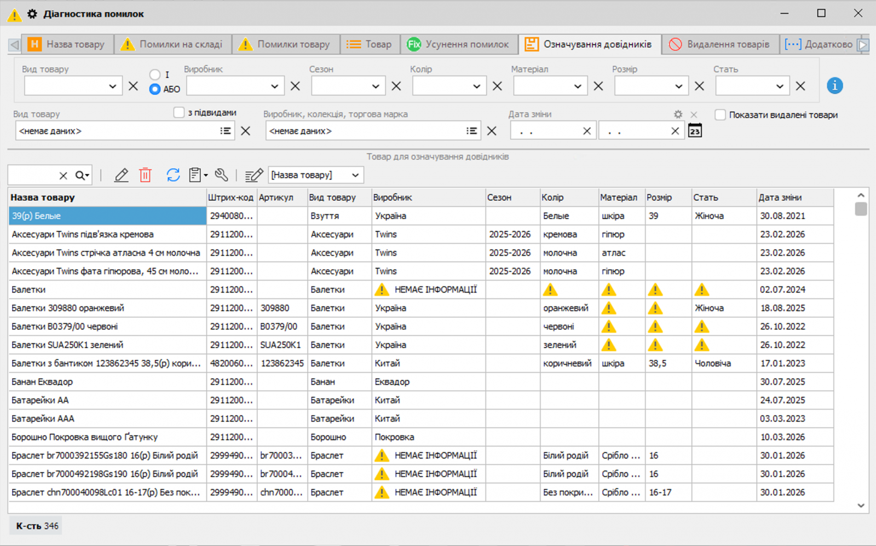The image size is (876, 546).
Task: Switch to 'Помилки на складі' tab
Action: [173, 44]
